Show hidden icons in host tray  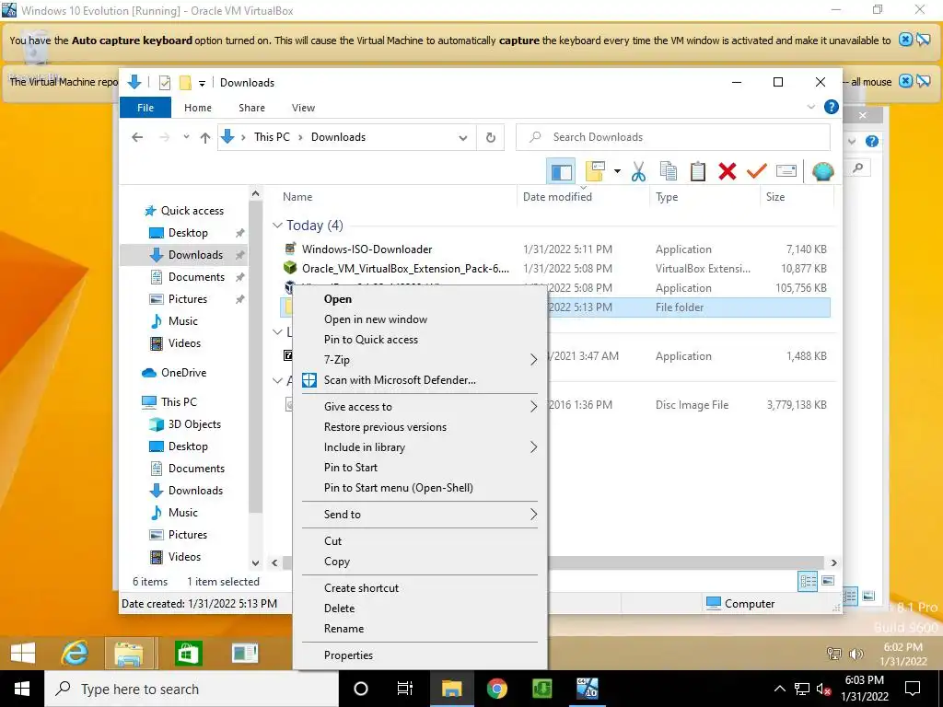tap(779, 689)
